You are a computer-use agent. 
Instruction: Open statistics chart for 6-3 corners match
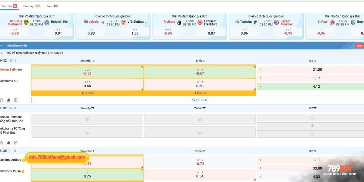[8, 143]
